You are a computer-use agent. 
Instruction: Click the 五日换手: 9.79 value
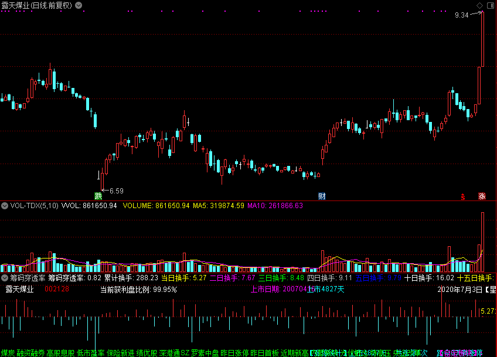click(378, 278)
